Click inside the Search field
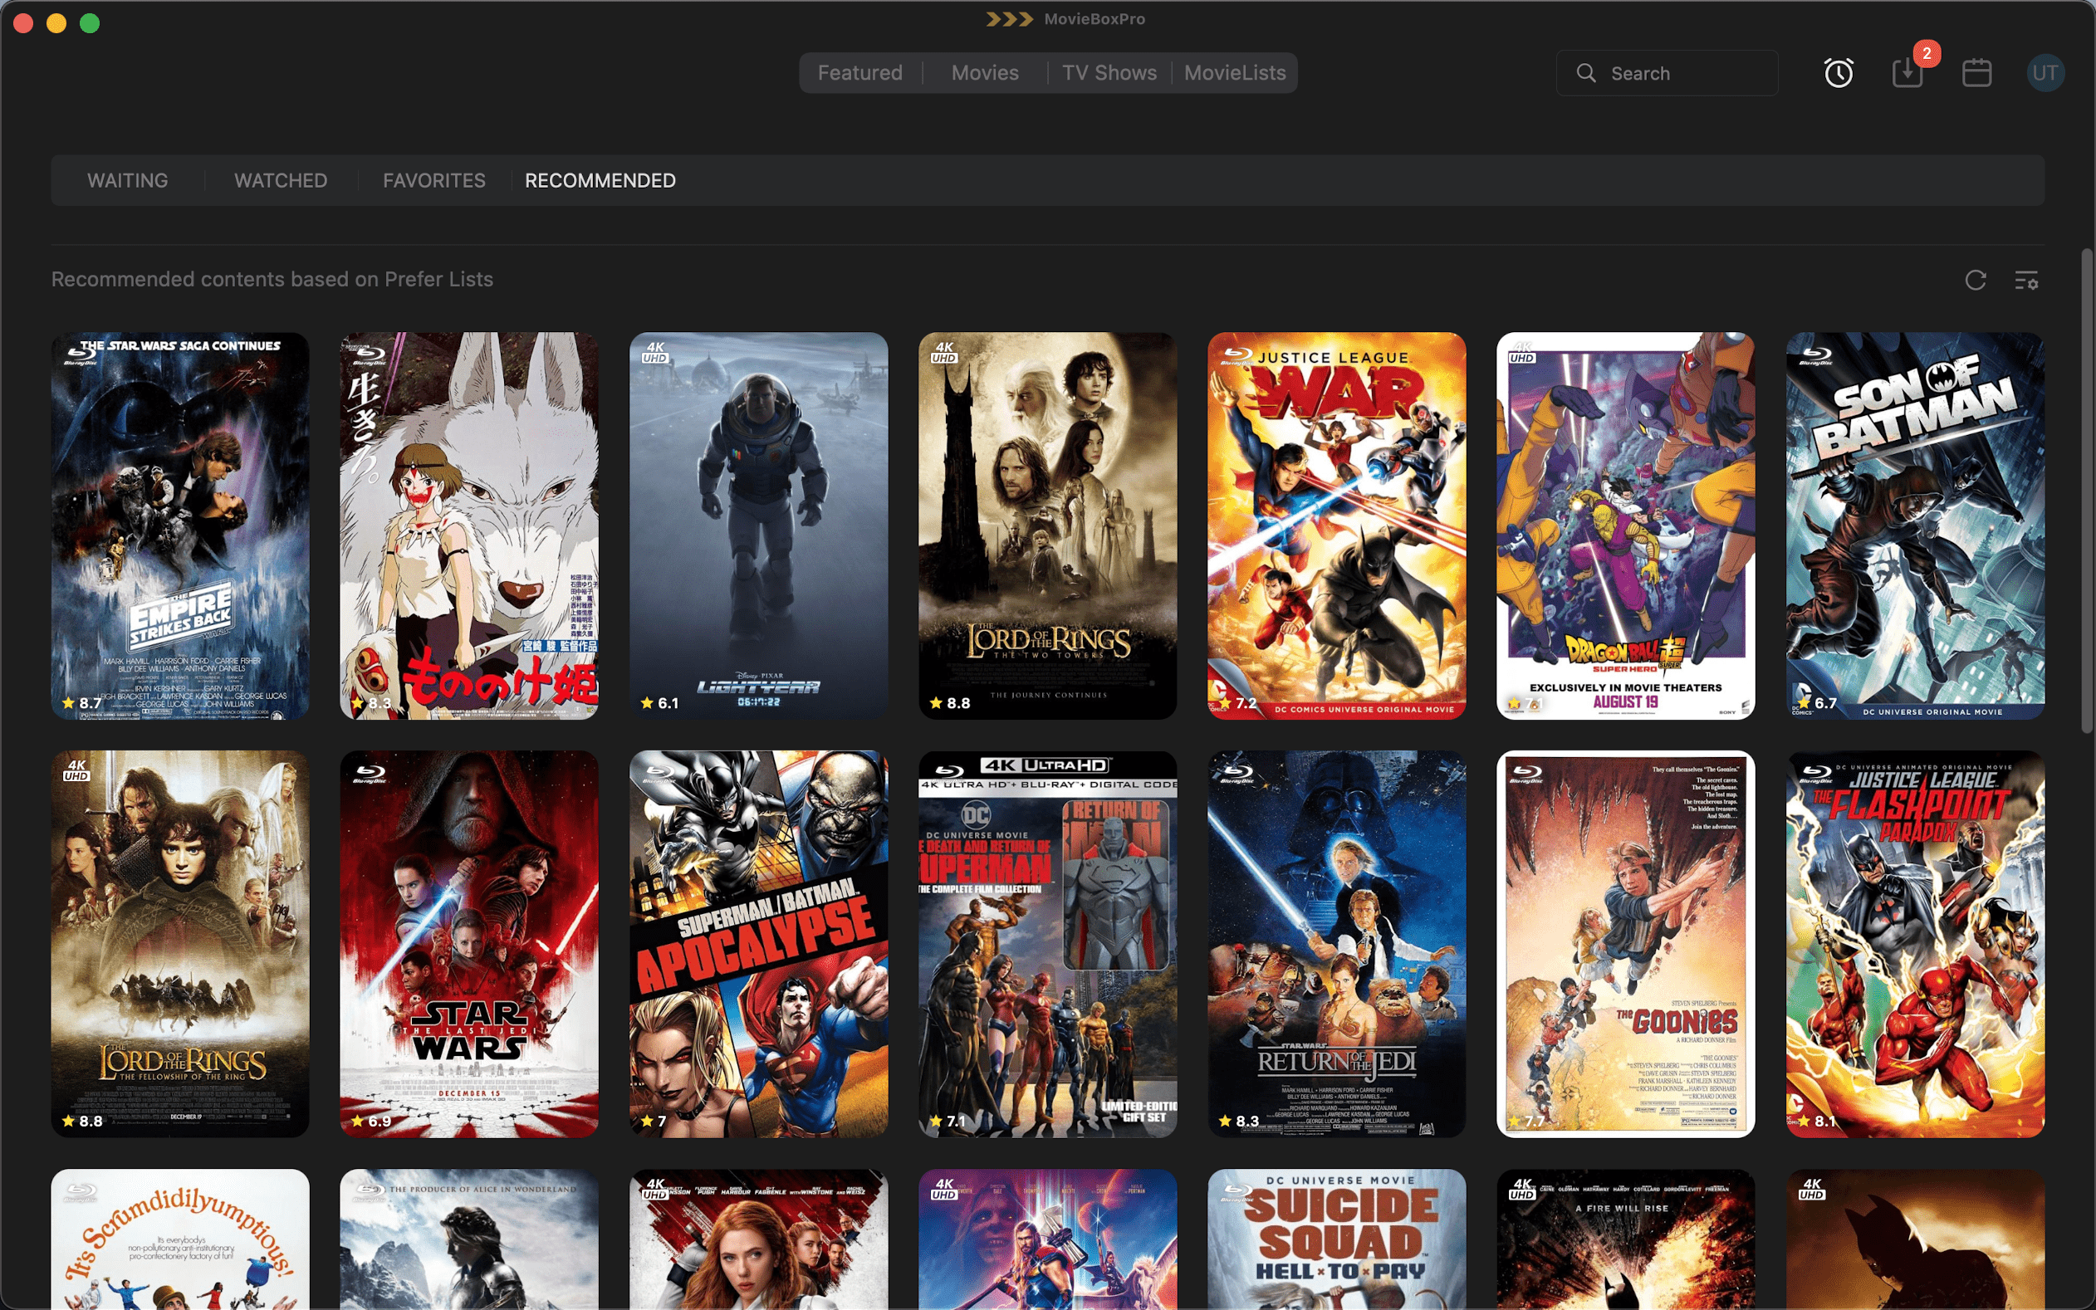This screenshot has height=1310, width=2096. [x=1672, y=73]
